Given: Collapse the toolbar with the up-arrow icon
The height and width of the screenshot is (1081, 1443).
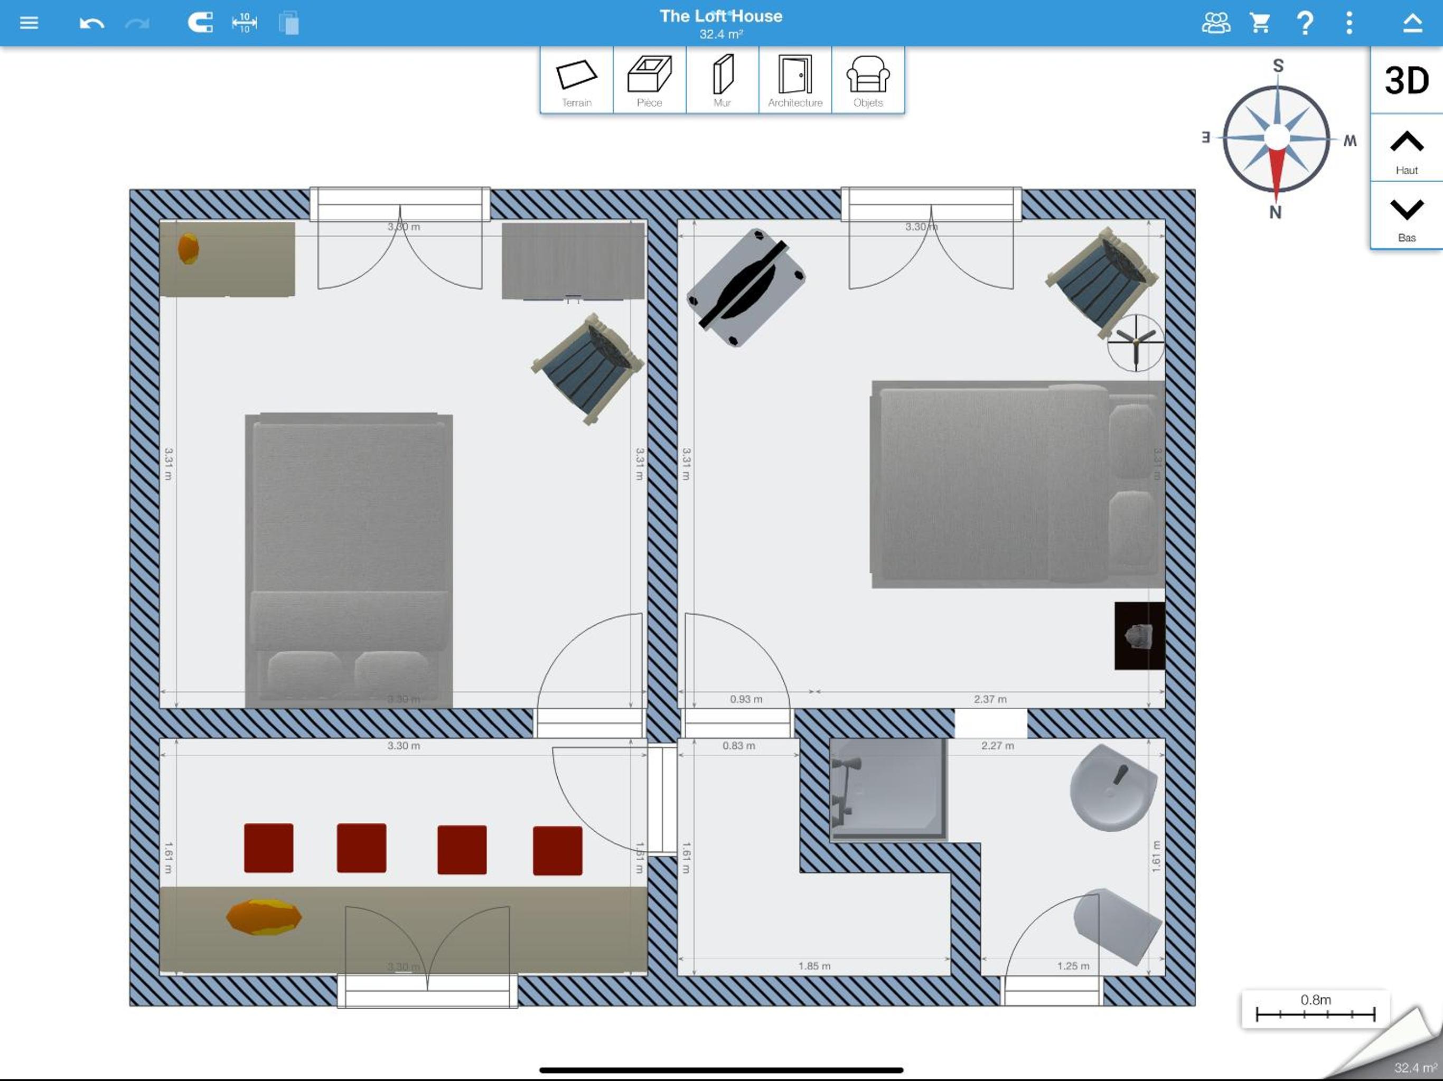Looking at the screenshot, I should tap(1412, 23).
